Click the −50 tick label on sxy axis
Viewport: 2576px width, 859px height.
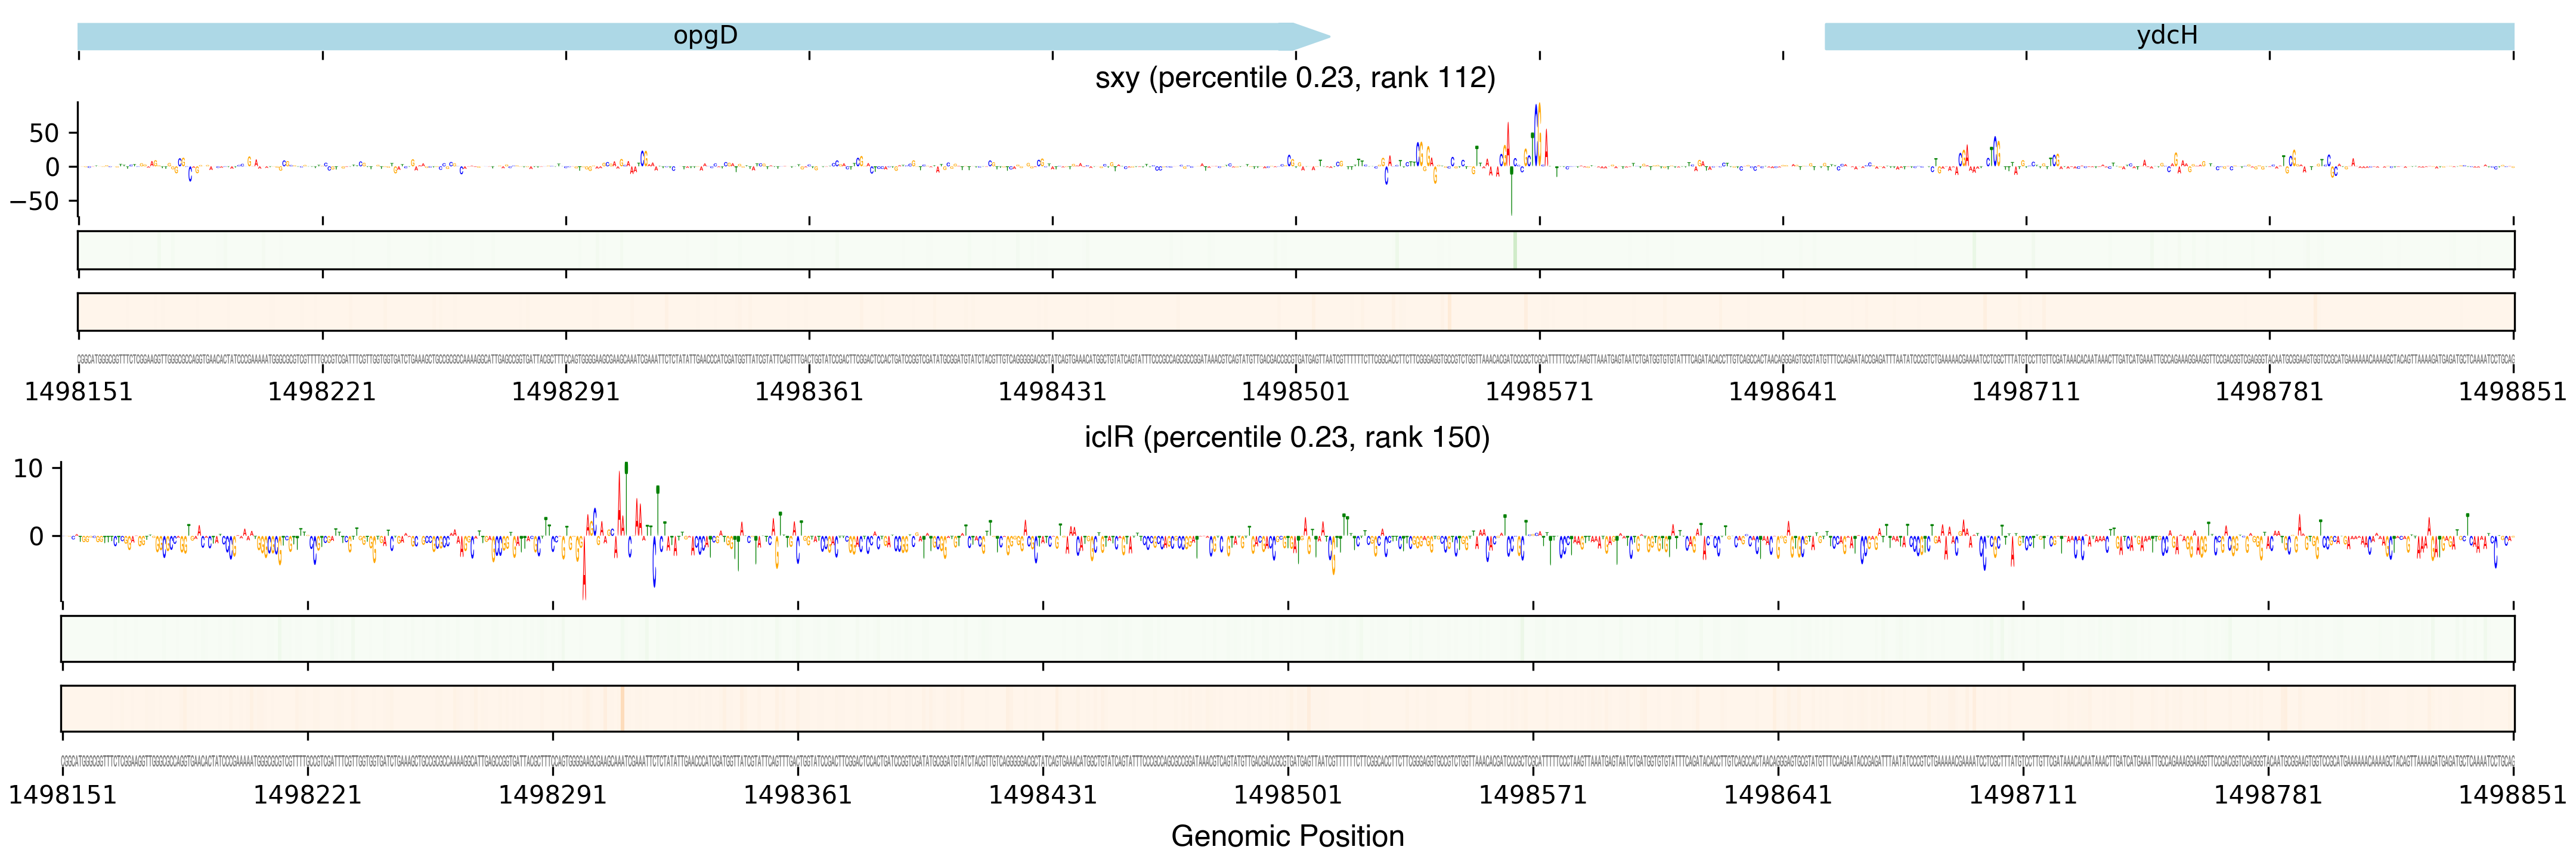pyautogui.click(x=34, y=201)
